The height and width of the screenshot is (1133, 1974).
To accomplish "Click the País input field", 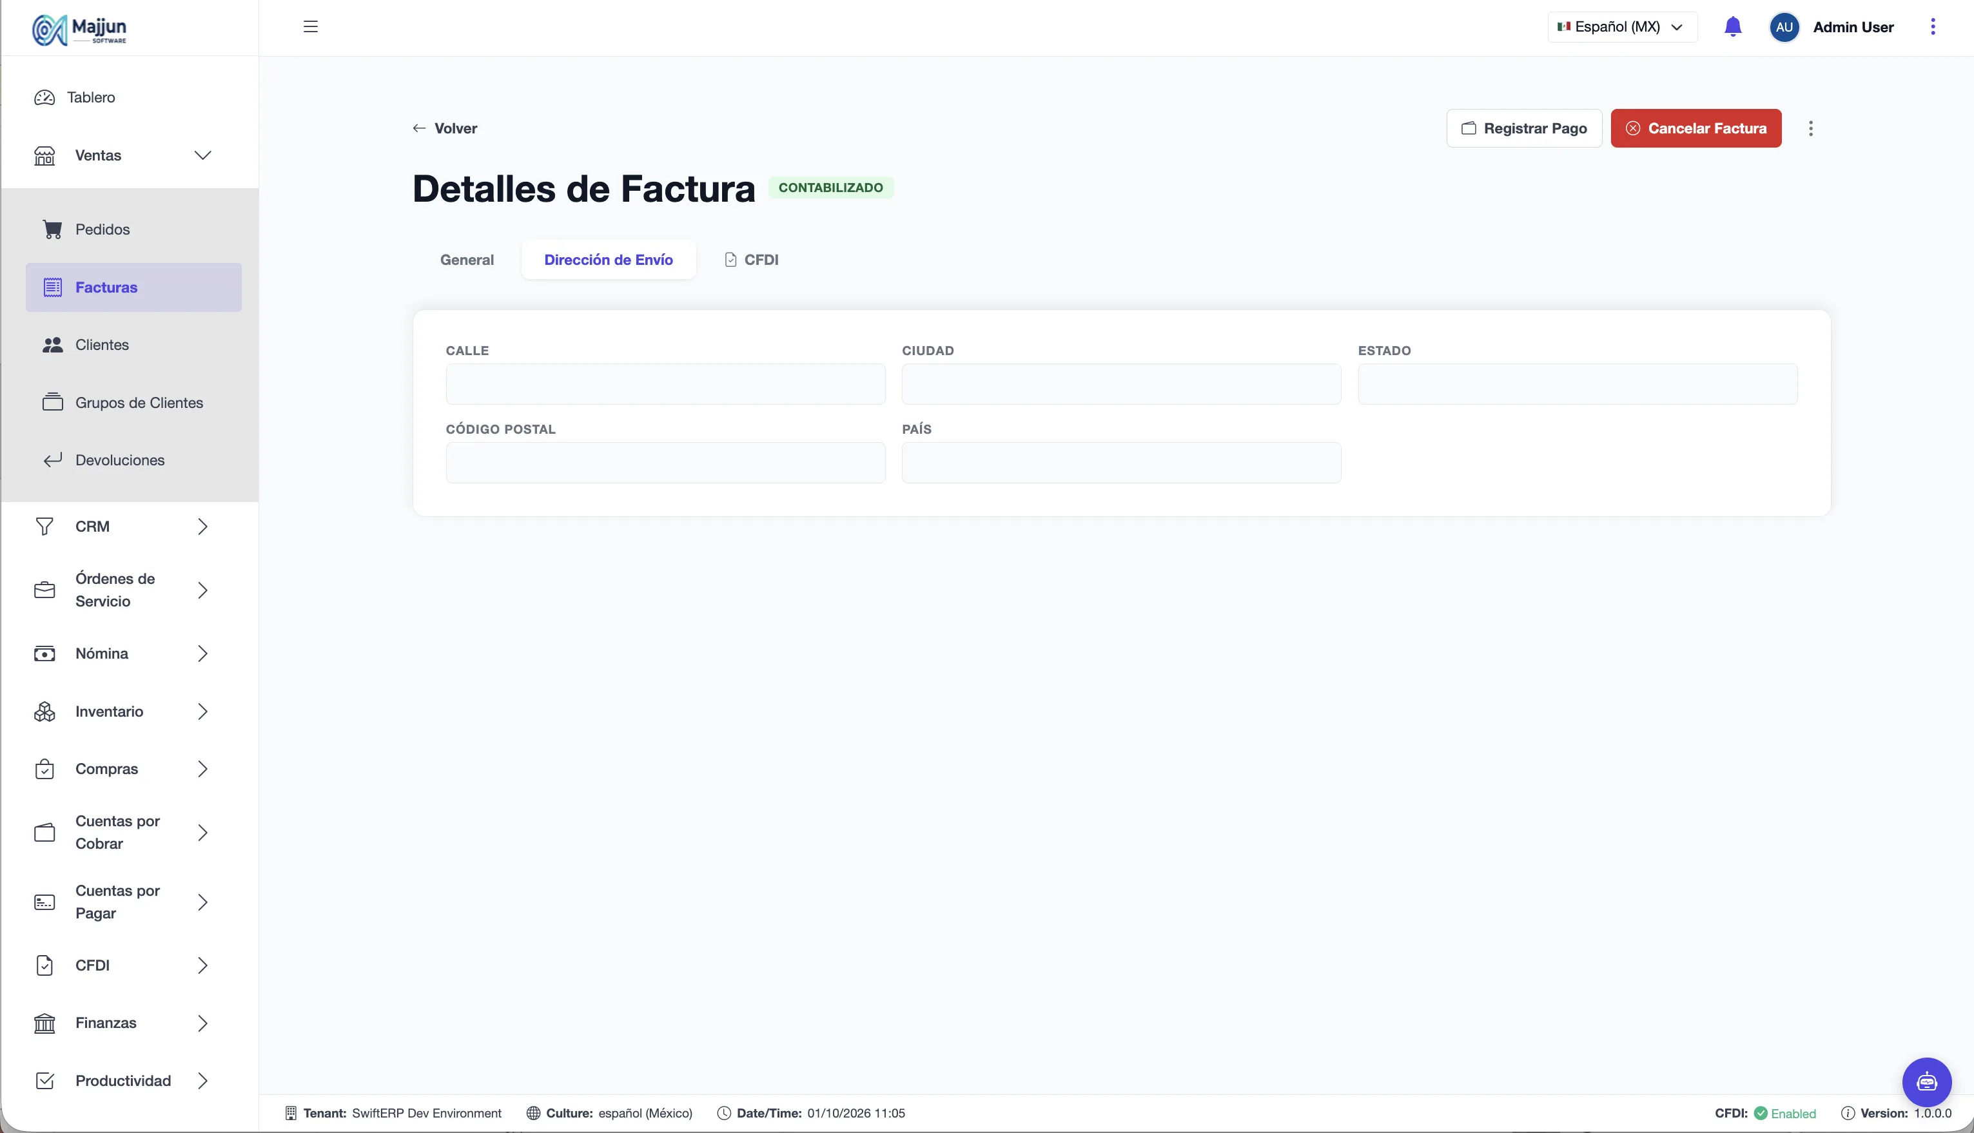I will [1122, 462].
